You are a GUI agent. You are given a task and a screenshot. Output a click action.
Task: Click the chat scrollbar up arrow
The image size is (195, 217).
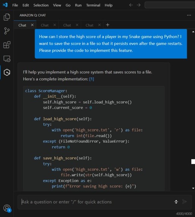(x=193, y=32)
